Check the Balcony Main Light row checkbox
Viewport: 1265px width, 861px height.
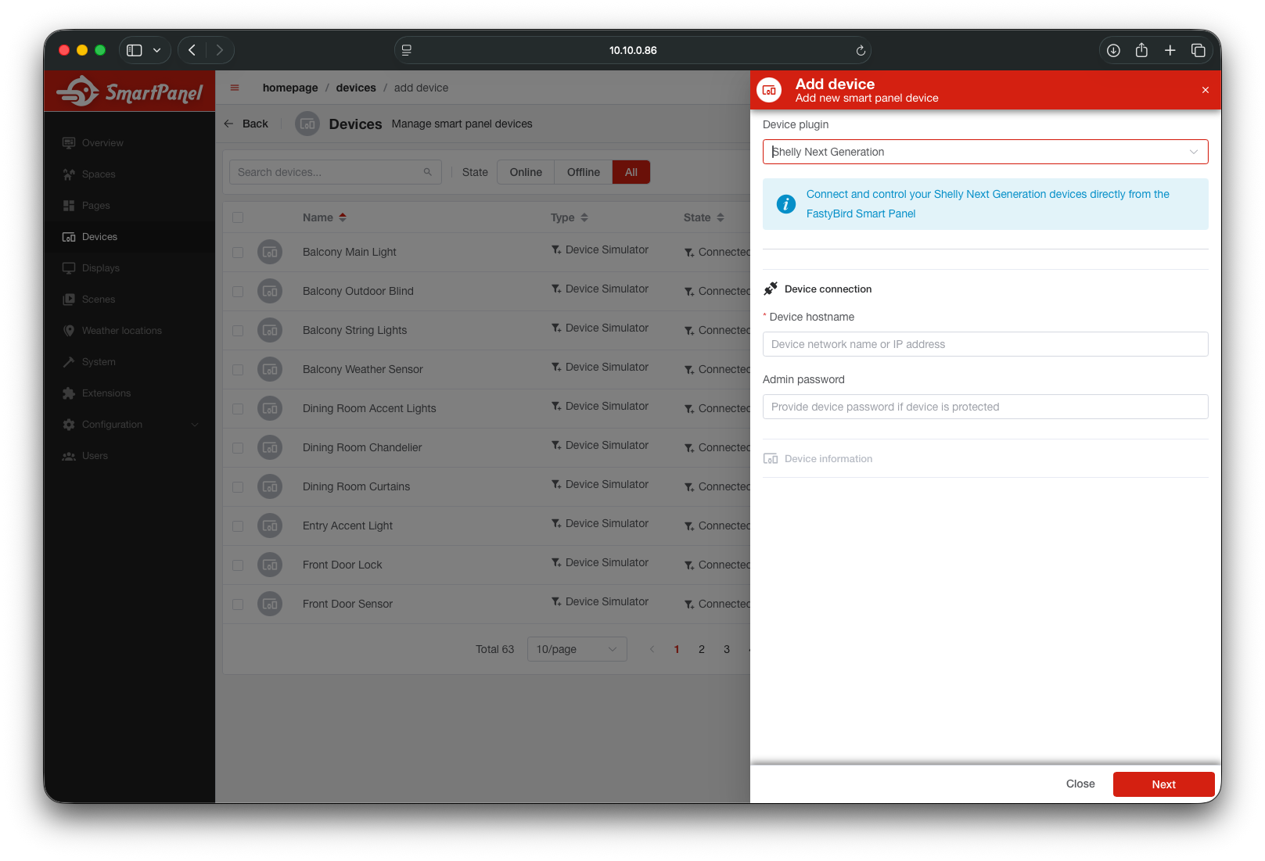coord(238,252)
